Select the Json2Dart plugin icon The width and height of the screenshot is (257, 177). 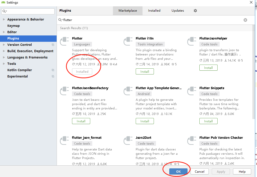pyautogui.click(x=128, y=140)
